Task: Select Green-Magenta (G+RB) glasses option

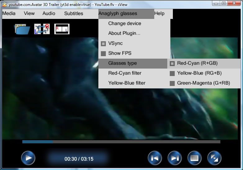Action: [x=204, y=83]
